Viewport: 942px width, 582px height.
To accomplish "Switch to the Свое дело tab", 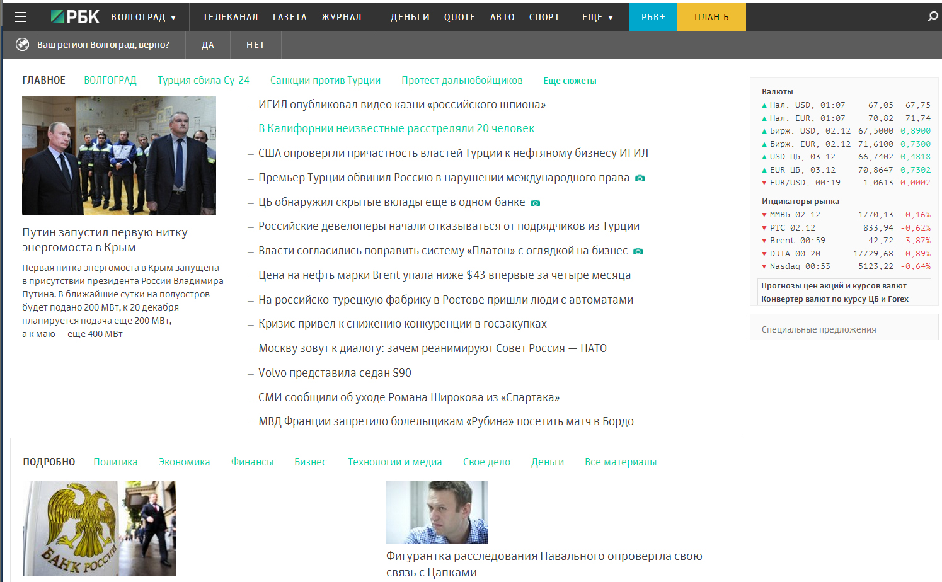I will click(486, 462).
